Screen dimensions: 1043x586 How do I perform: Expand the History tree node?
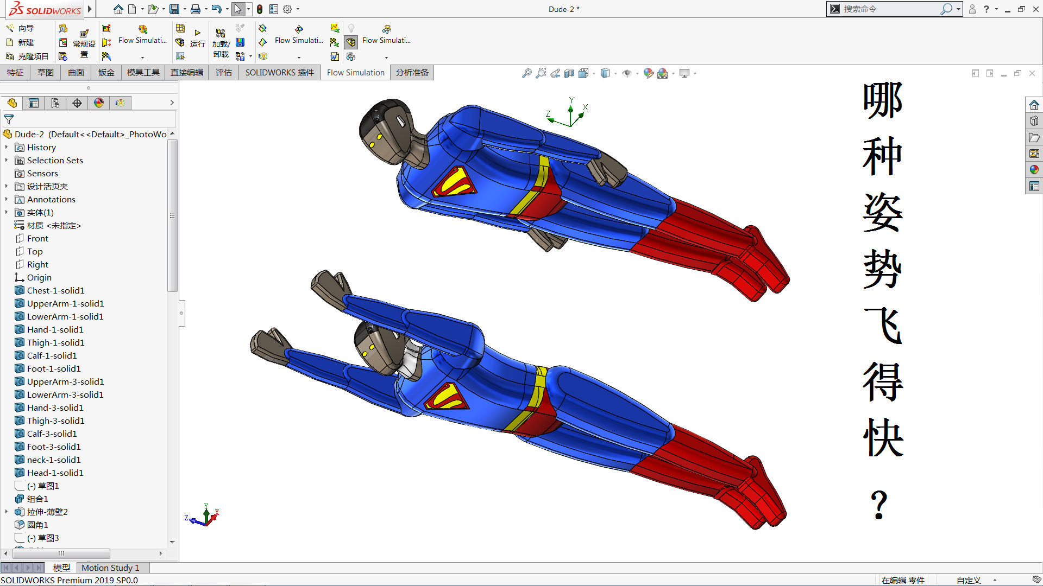point(7,147)
